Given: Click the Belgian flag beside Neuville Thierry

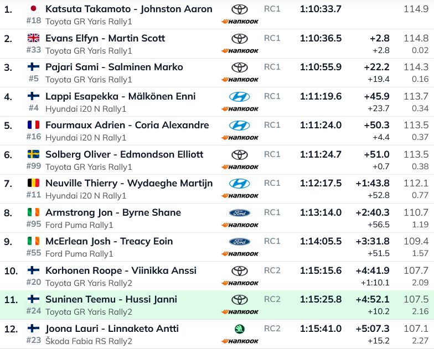Looking at the screenshot, I should [33, 183].
